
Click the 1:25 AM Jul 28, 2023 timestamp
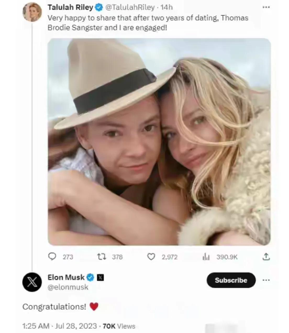click(60, 326)
